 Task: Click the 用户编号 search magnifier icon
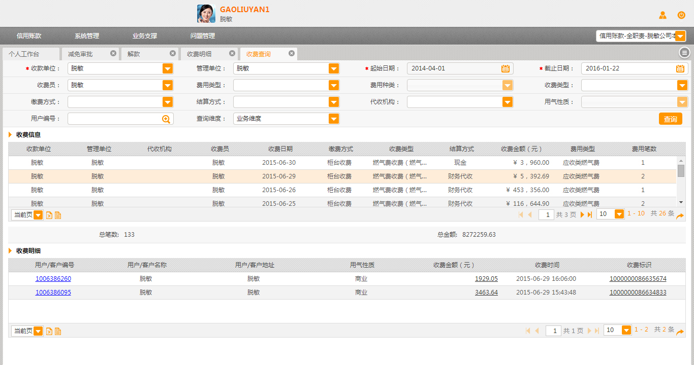pyautogui.click(x=166, y=119)
